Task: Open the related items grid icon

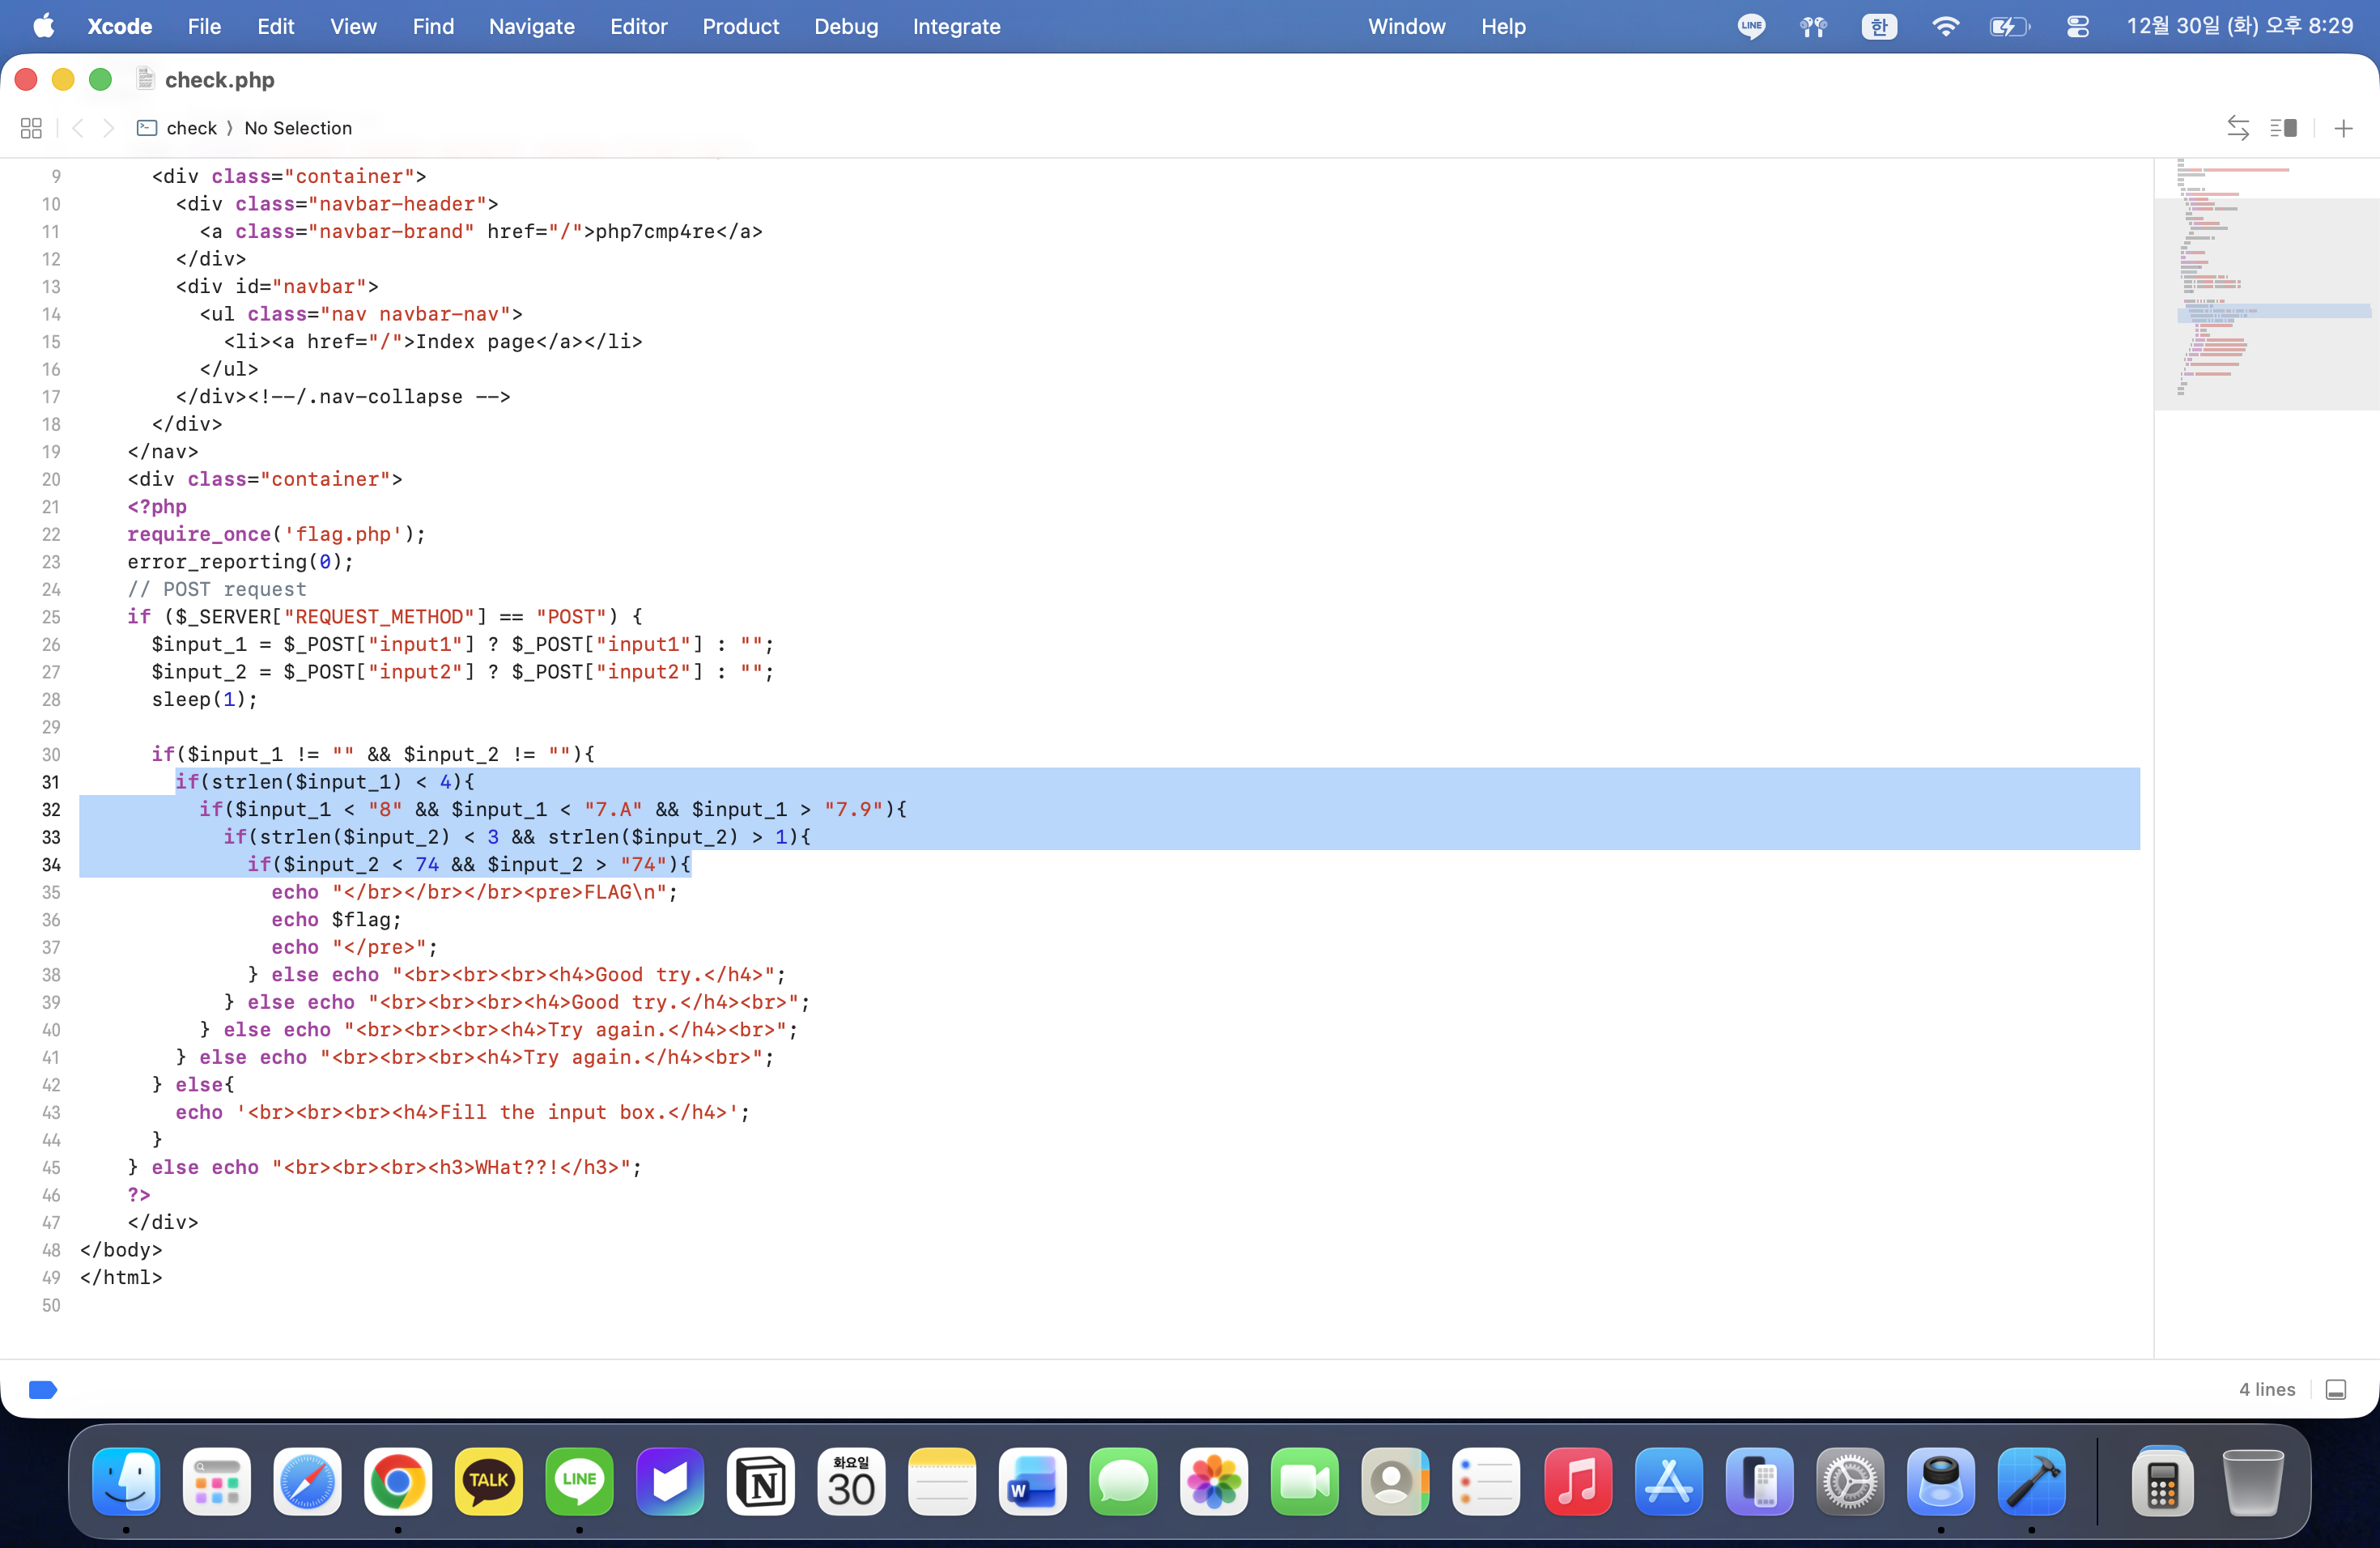Action: pyautogui.click(x=31, y=128)
